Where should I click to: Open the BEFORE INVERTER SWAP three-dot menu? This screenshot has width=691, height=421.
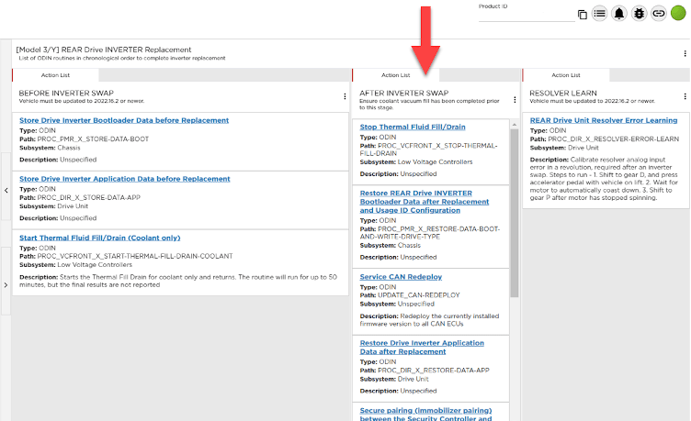click(345, 96)
